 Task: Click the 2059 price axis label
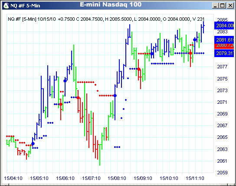222,173
